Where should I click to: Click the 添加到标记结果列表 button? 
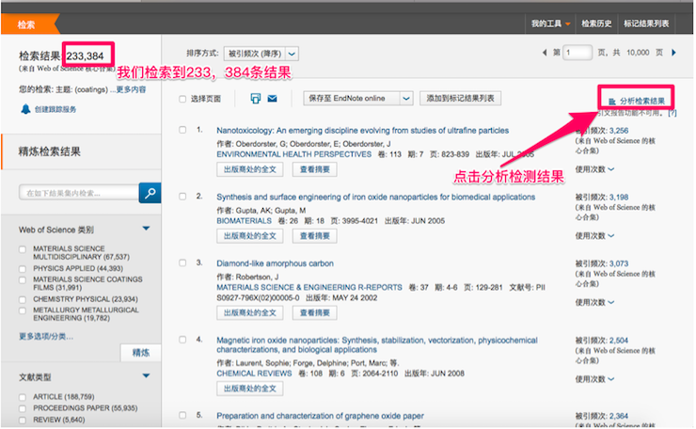point(462,98)
